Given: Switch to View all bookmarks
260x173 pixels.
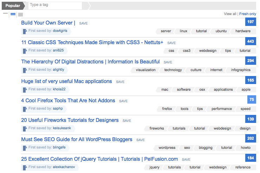Looking at the screenshot, I should [230, 14].
